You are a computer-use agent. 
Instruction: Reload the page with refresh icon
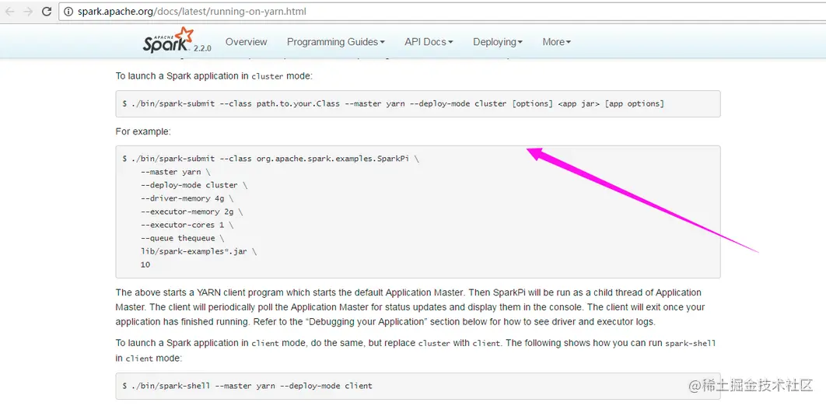click(47, 11)
